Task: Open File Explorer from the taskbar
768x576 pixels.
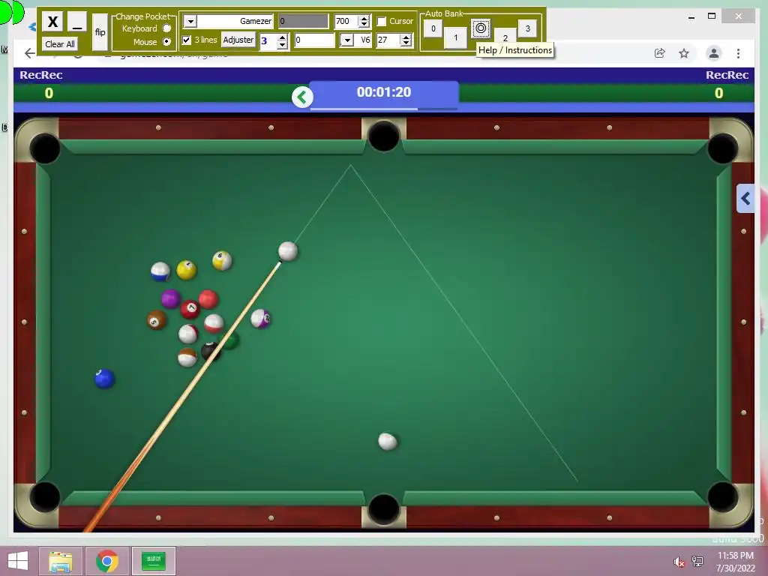Action: pyautogui.click(x=60, y=561)
